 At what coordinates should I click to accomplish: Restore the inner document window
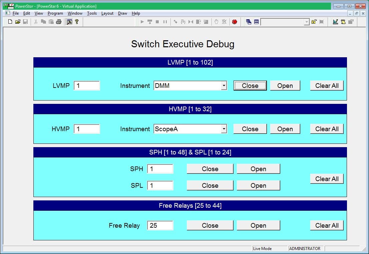[x=357, y=13]
